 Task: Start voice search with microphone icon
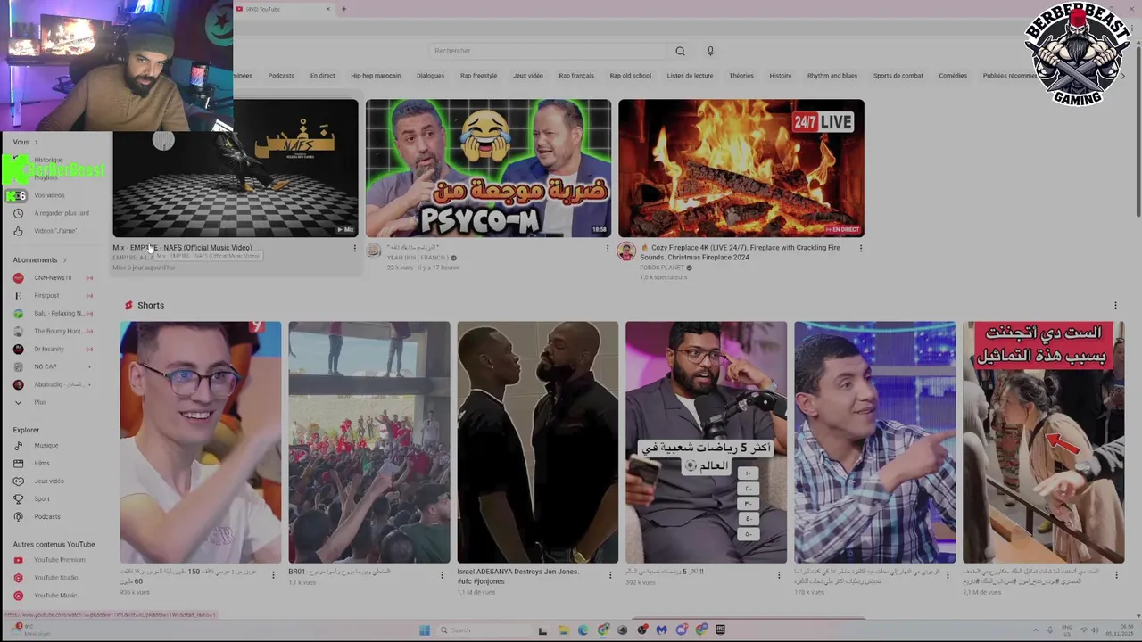point(710,51)
